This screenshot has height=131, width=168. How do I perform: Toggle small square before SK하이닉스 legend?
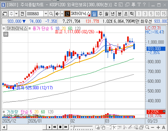pos(4,28)
